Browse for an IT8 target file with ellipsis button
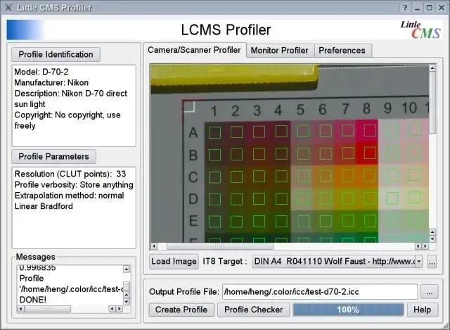The width and height of the screenshot is (450, 330). pyautogui.click(x=432, y=261)
